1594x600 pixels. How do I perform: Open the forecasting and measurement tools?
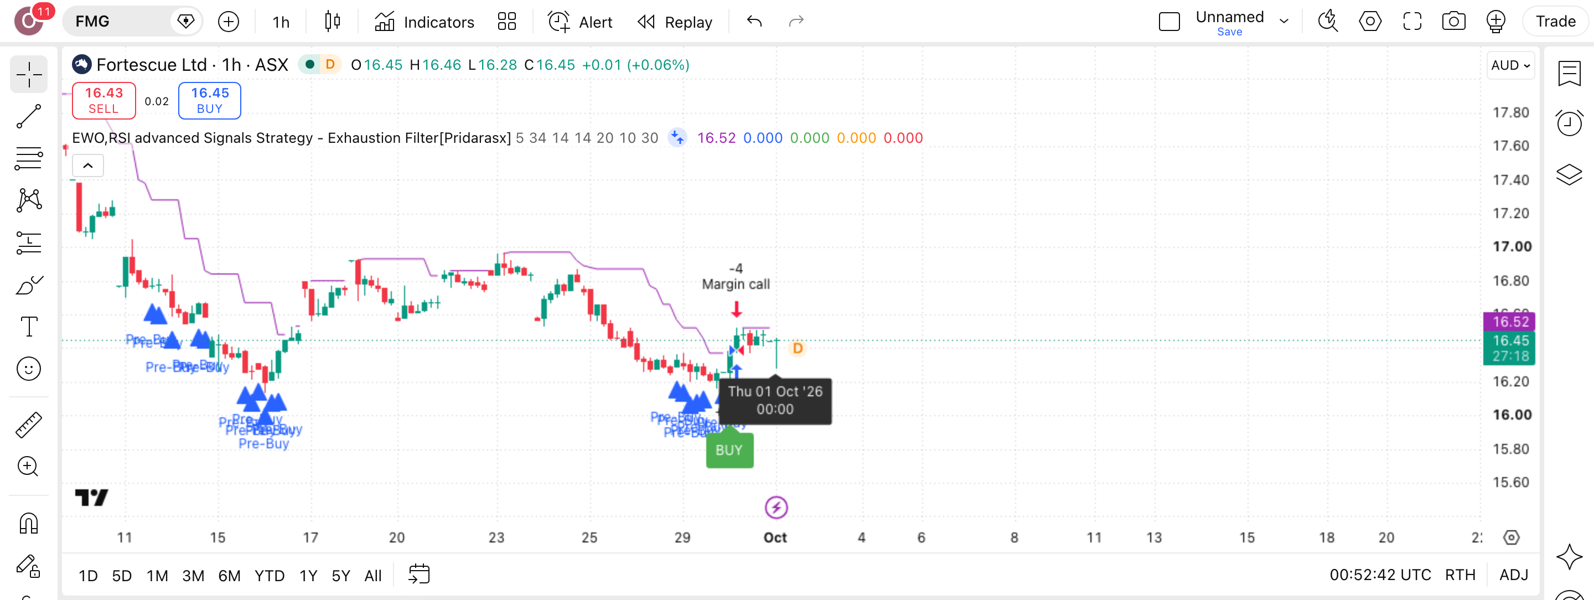coord(28,242)
